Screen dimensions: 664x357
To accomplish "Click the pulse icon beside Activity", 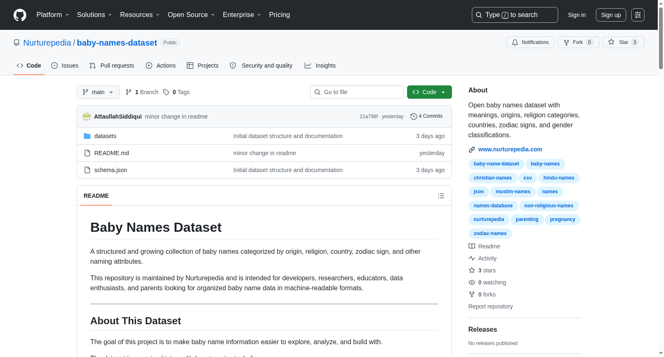I will (x=472, y=258).
